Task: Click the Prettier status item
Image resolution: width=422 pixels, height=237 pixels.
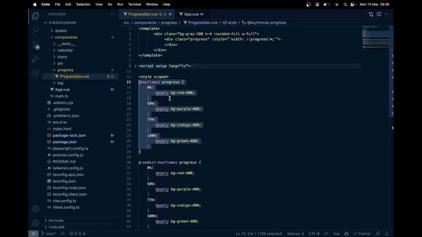Action: pos(362,234)
